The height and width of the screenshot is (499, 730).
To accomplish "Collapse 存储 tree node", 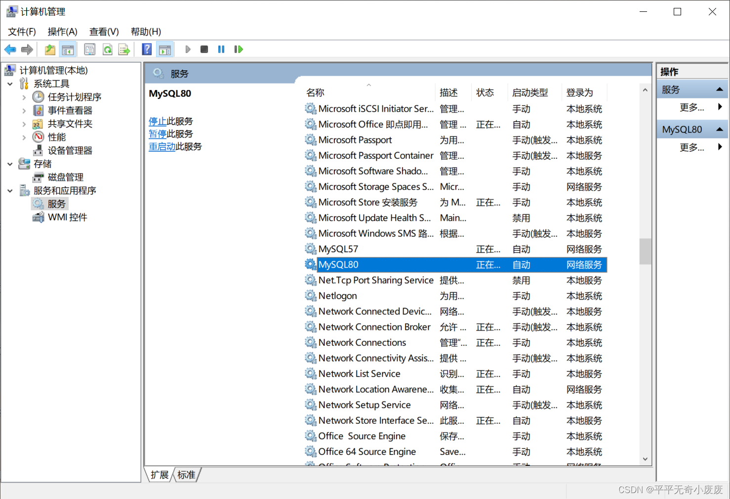I will [10, 164].
